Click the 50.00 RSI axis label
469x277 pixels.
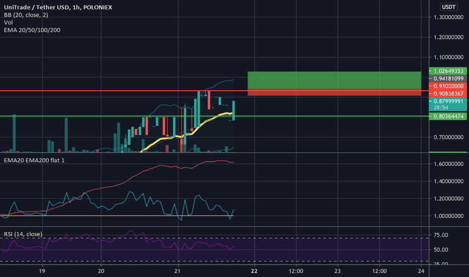tap(441, 250)
